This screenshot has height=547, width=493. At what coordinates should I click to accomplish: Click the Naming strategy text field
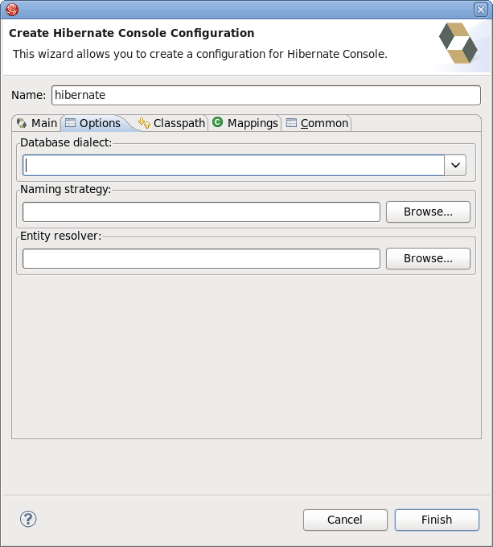point(201,212)
